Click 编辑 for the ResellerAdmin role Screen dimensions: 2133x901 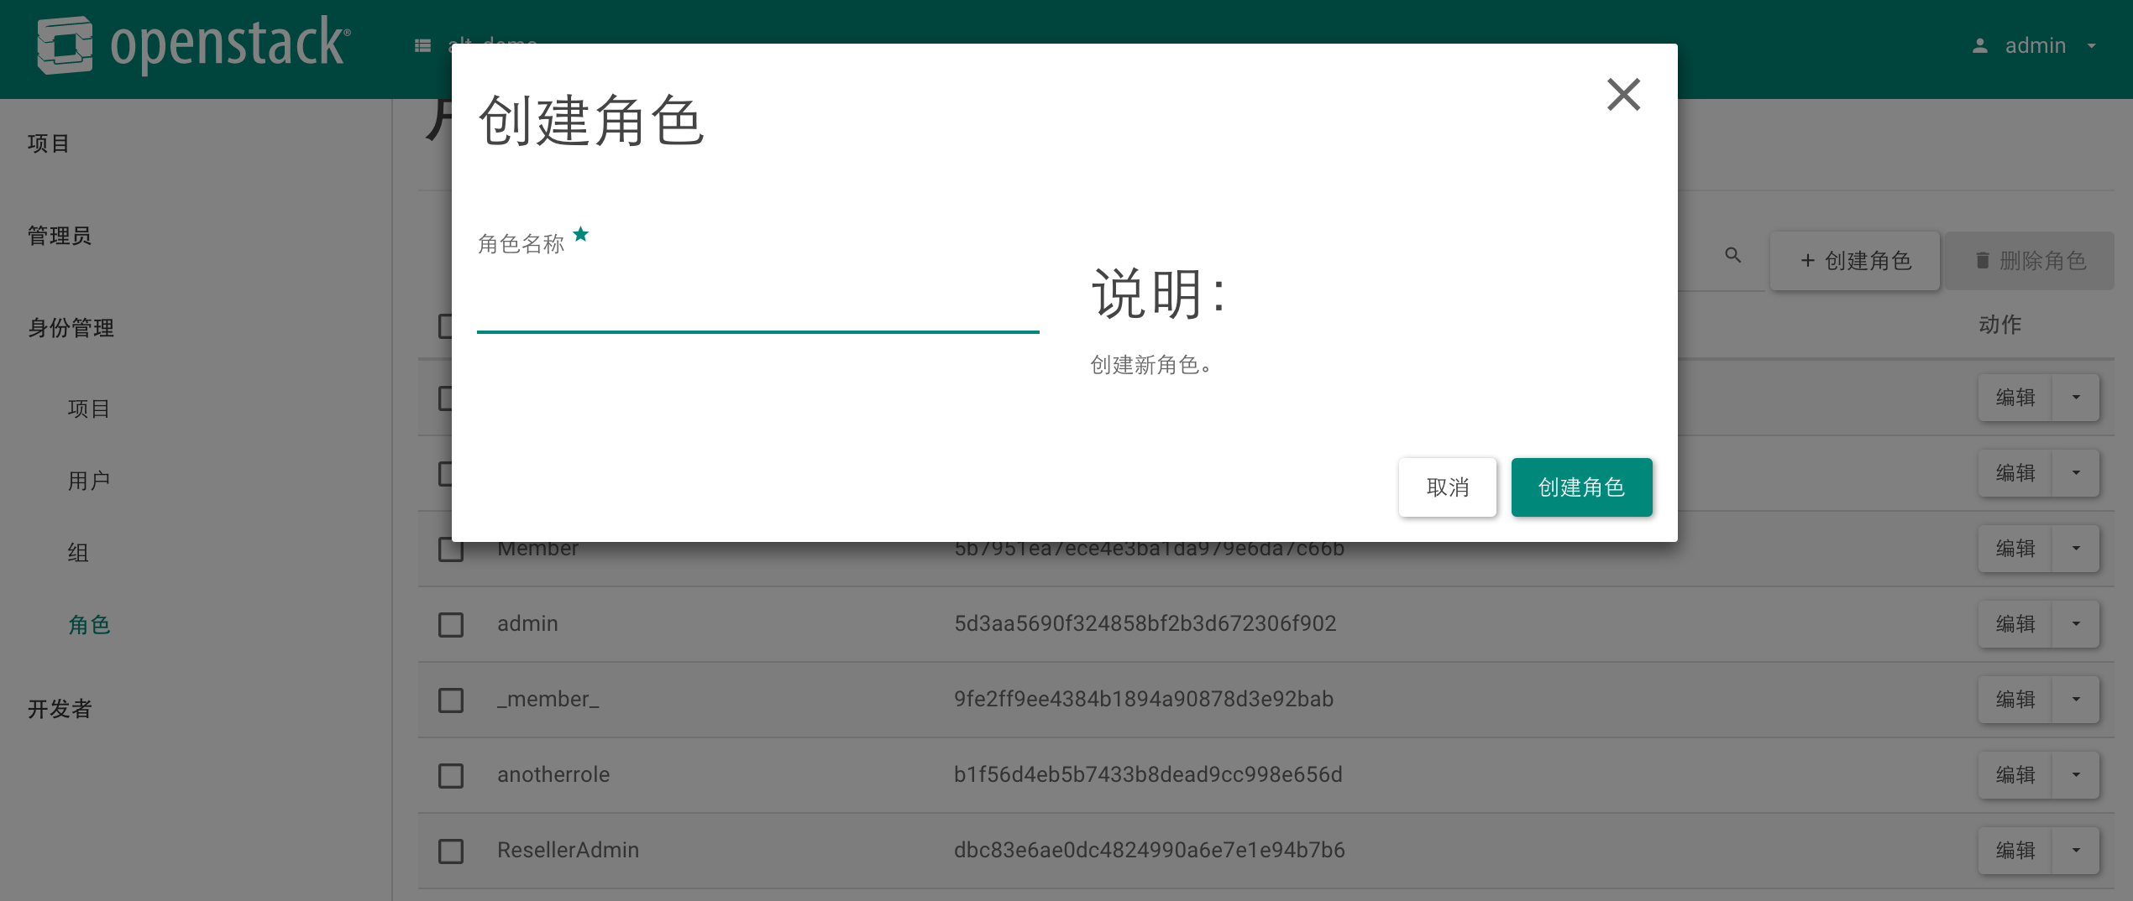(x=2015, y=851)
